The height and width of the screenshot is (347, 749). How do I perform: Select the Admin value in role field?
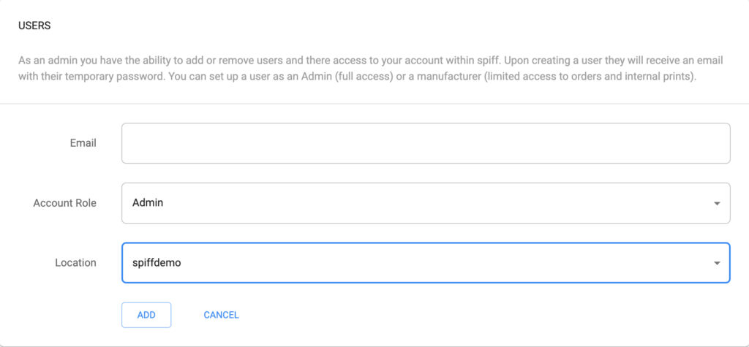(x=148, y=203)
